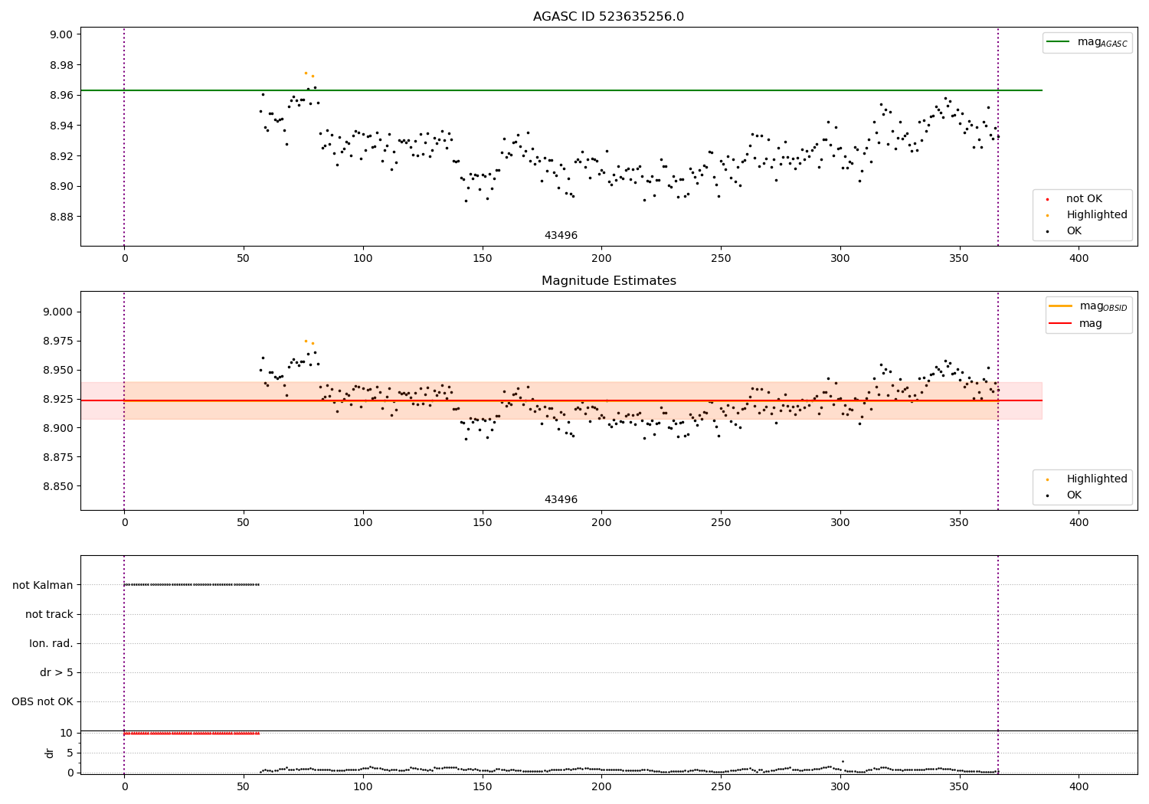
Task: Click the red 'dr' points row in bottom plot
Action: [191, 734]
